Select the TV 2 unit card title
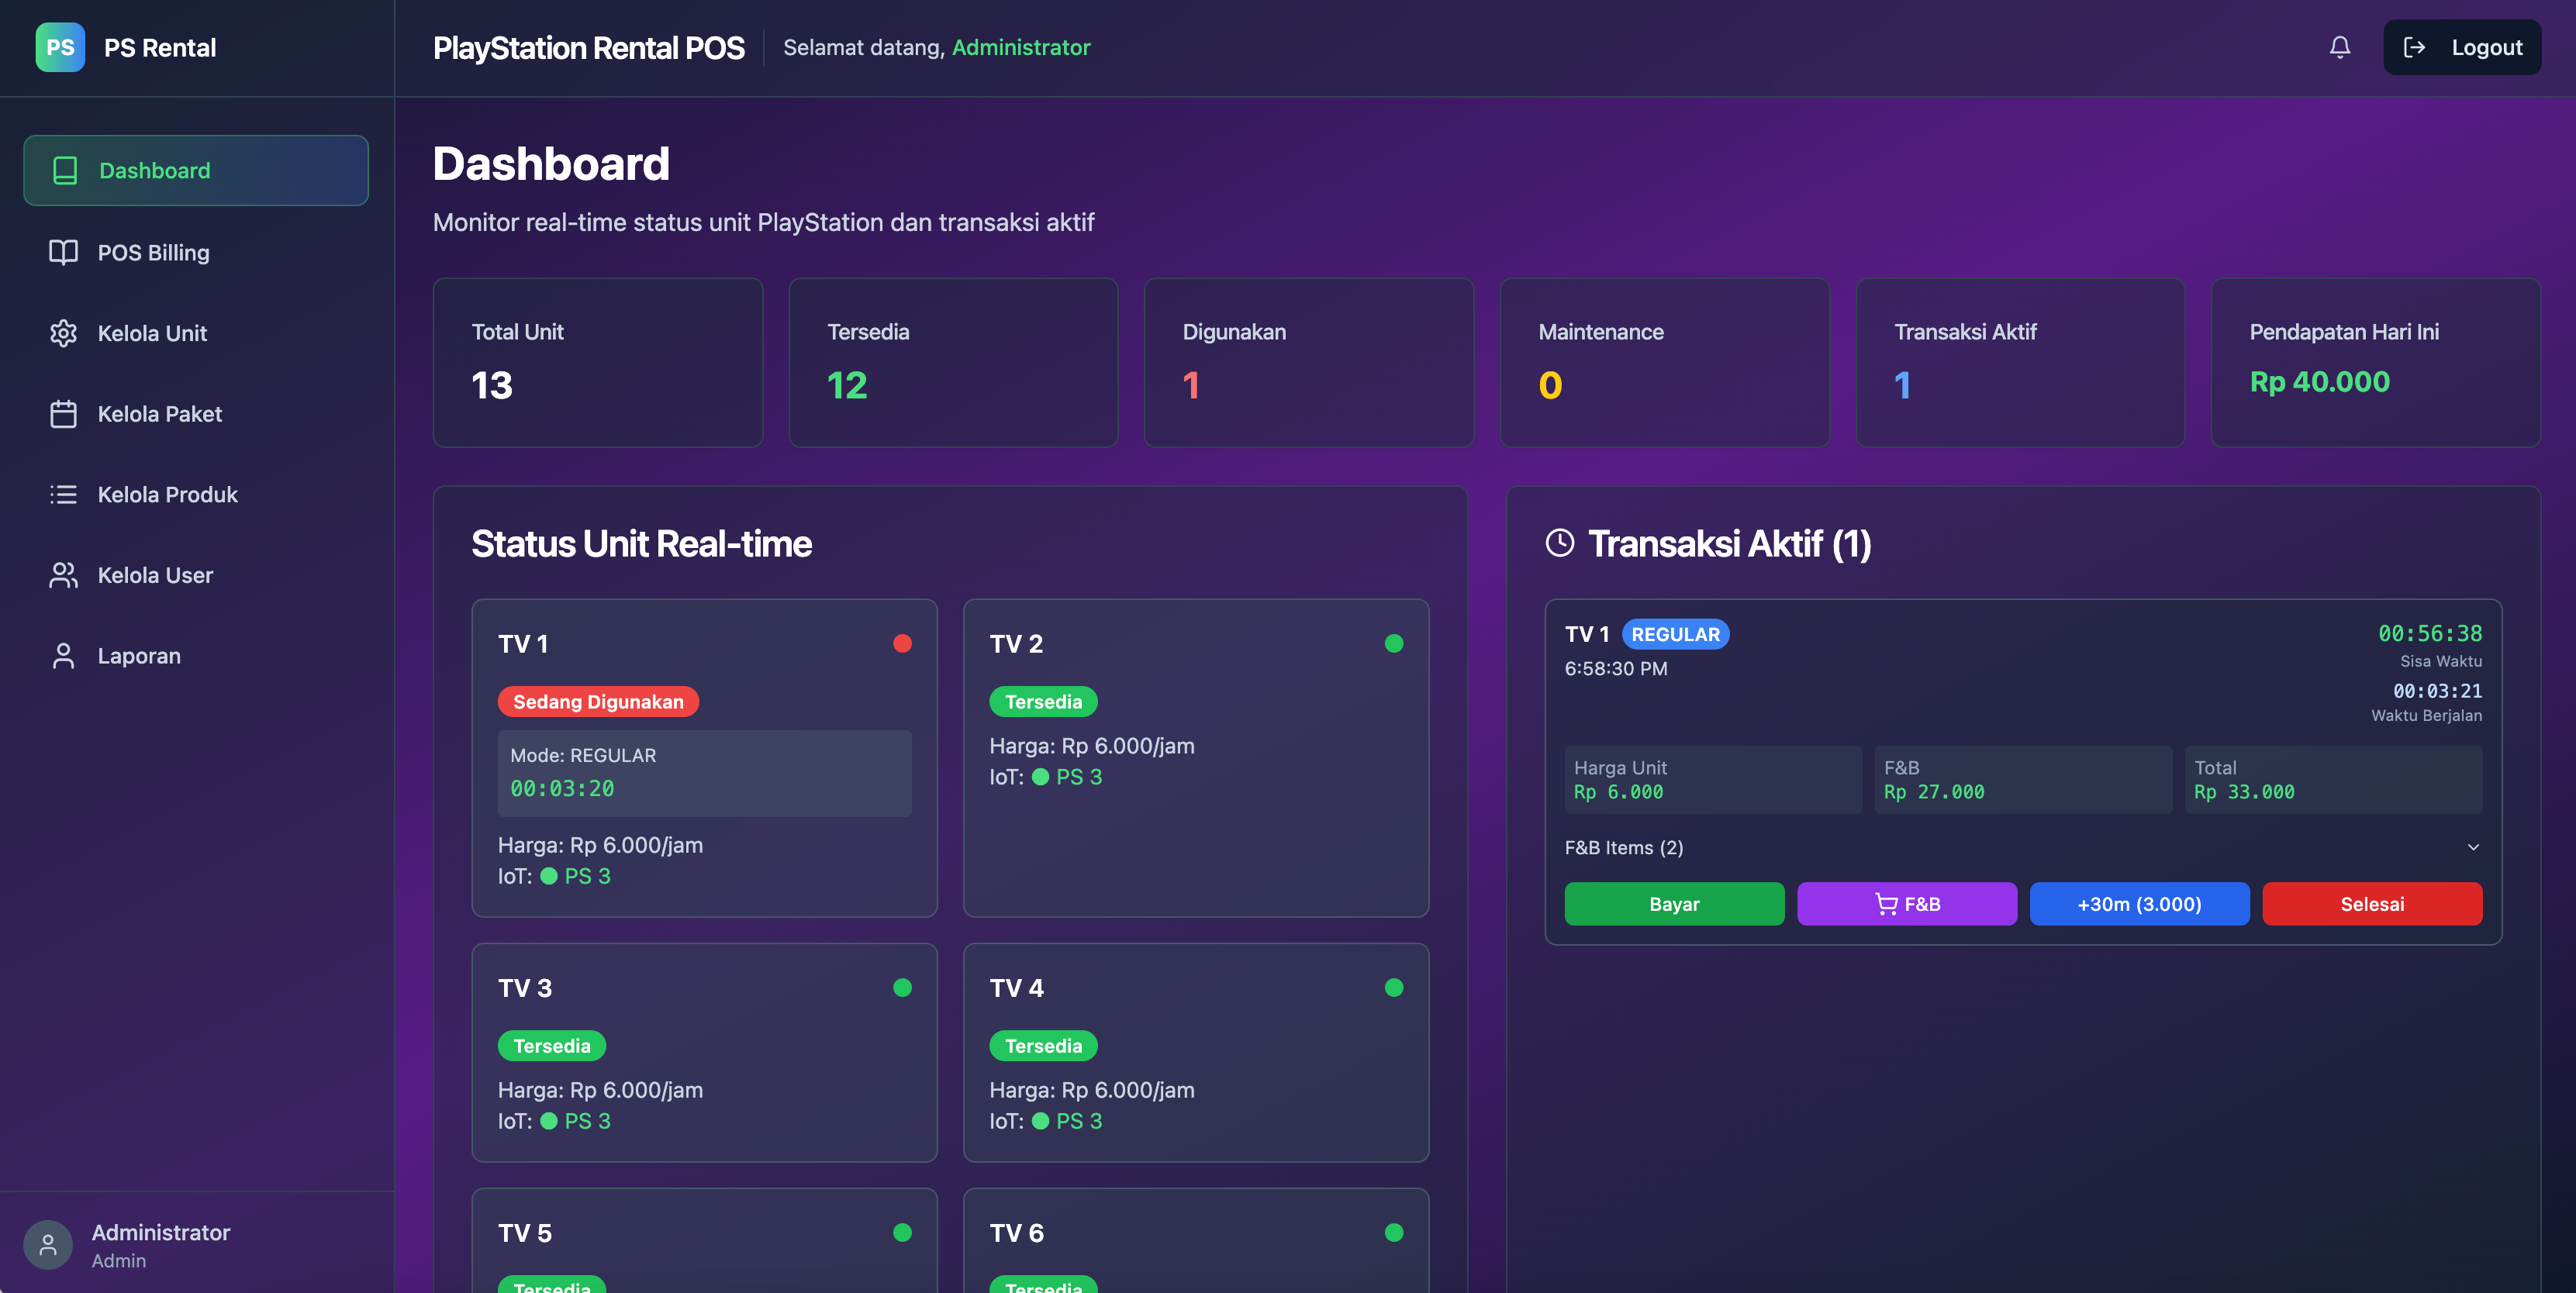This screenshot has height=1293, width=2576. point(1016,644)
